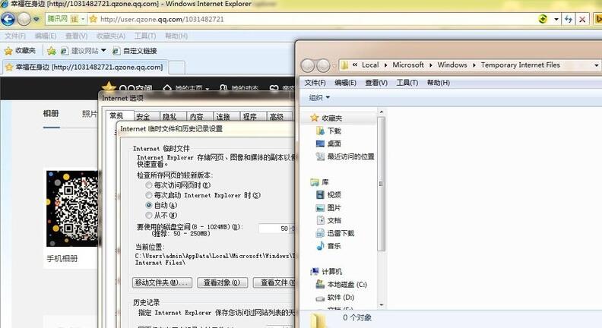Image resolution: width=602 pixels, height=328 pixels.
Task: Select 本地磁盘 (C:) drive
Action: (x=346, y=284)
